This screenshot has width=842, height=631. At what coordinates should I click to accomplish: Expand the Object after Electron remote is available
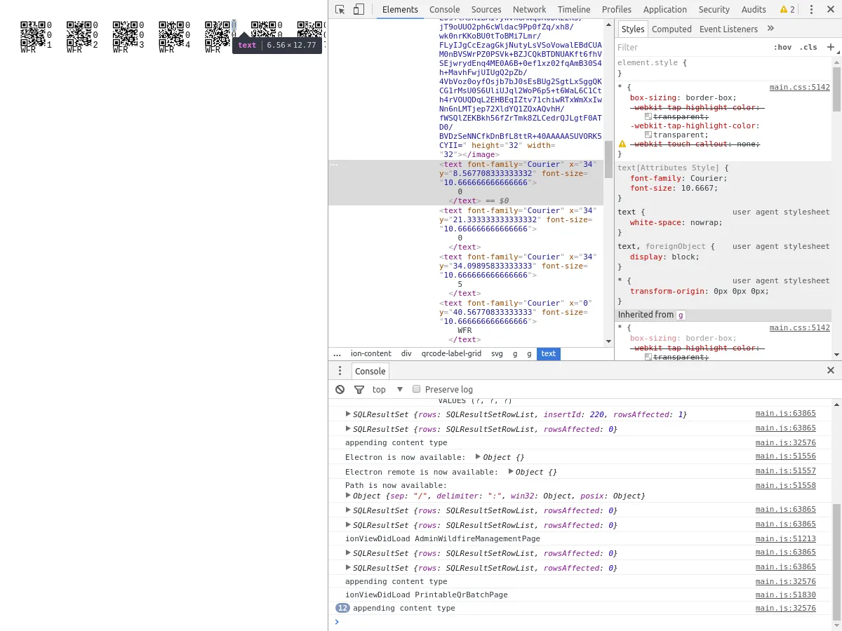511,472
